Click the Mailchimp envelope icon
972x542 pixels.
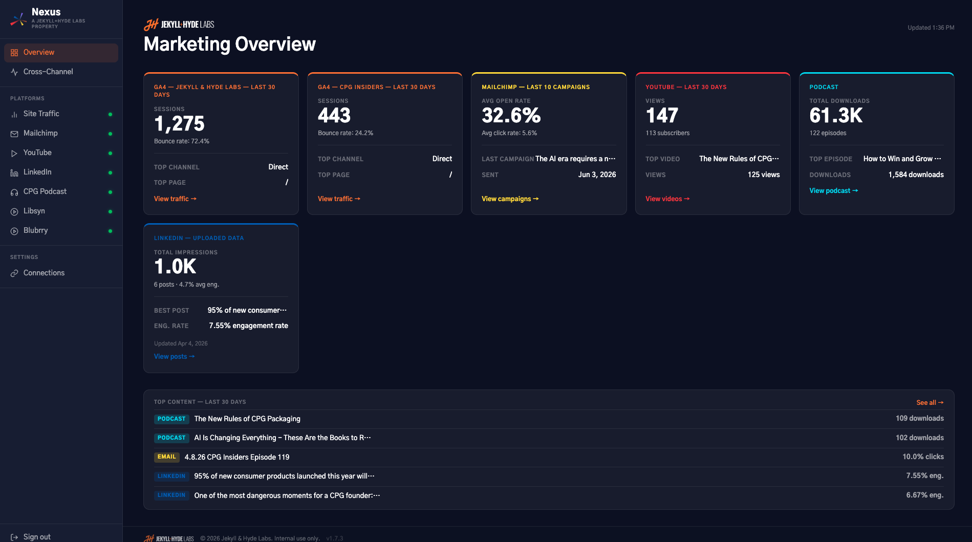coord(14,134)
